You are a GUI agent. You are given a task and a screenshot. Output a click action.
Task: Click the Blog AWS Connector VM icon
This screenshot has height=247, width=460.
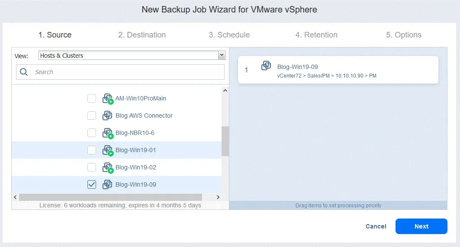[x=107, y=116]
